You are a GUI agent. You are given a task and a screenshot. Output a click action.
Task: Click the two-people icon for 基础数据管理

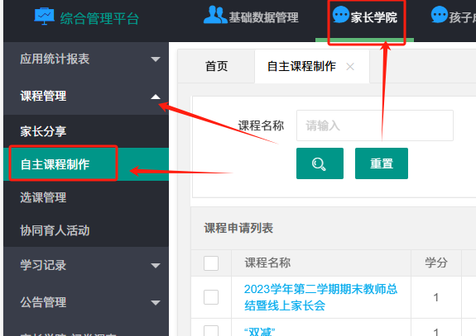(215, 15)
